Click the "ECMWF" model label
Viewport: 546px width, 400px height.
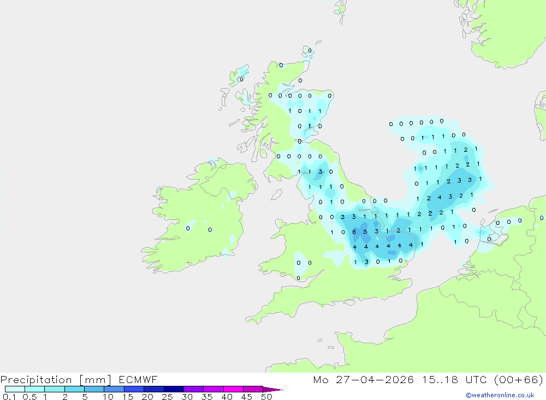[138, 379]
